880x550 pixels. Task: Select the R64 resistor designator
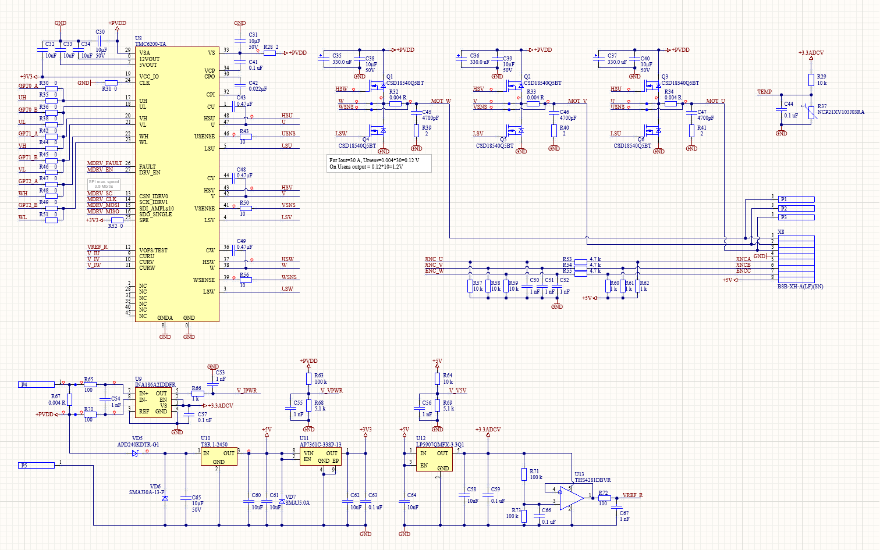pos(448,376)
